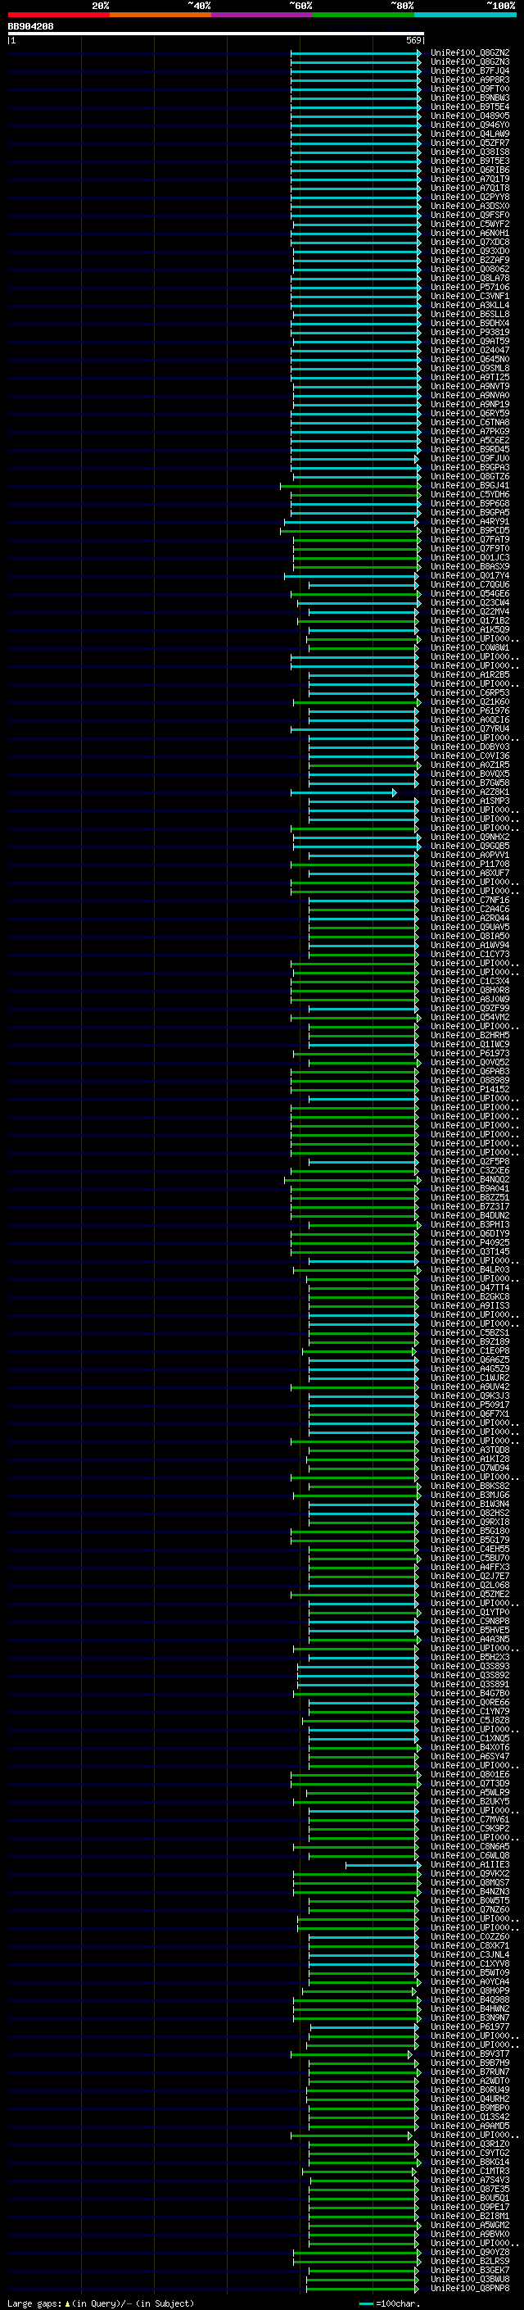
Task: Select UniRef100_Q6RY59 entry text
Action: (x=470, y=413)
